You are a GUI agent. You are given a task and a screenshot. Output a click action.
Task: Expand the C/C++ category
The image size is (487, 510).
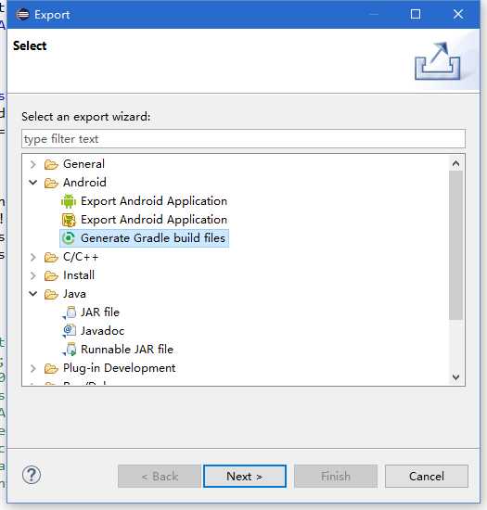[x=32, y=257]
